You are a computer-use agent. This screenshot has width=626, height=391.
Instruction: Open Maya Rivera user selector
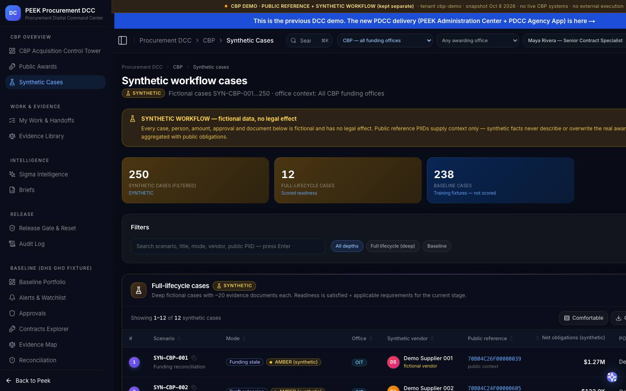(x=575, y=40)
